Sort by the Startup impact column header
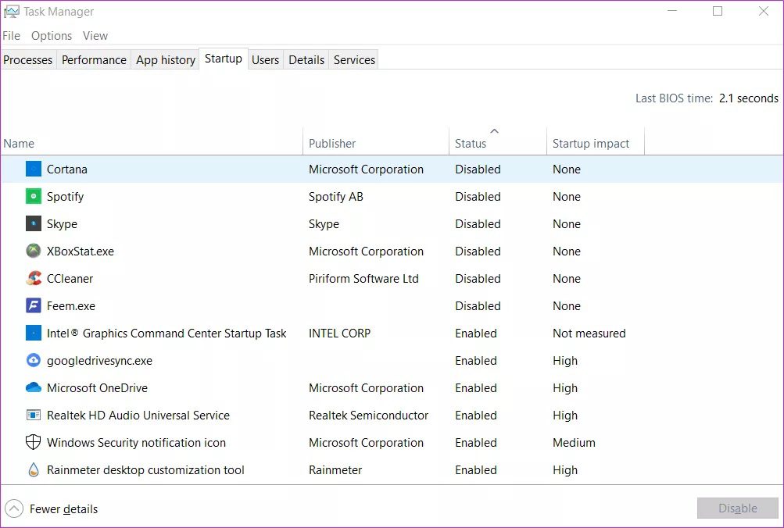The width and height of the screenshot is (784, 528). (x=596, y=141)
